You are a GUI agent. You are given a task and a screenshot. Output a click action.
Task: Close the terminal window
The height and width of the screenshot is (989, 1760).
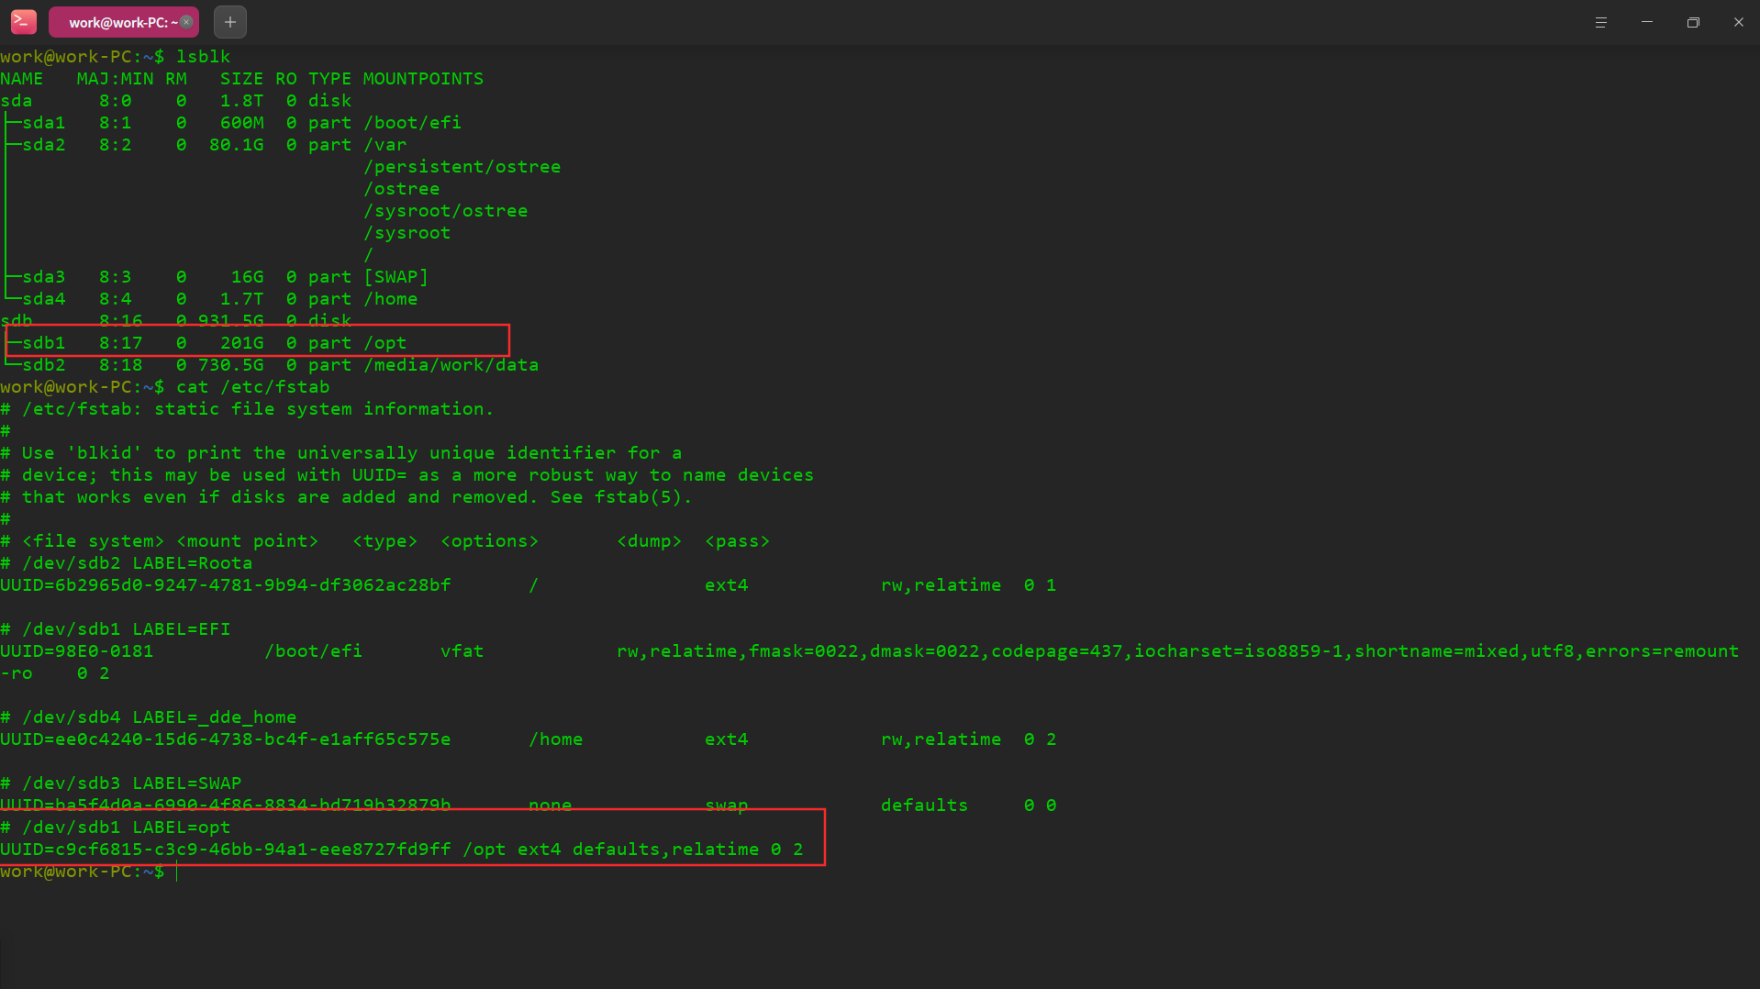coord(1738,22)
